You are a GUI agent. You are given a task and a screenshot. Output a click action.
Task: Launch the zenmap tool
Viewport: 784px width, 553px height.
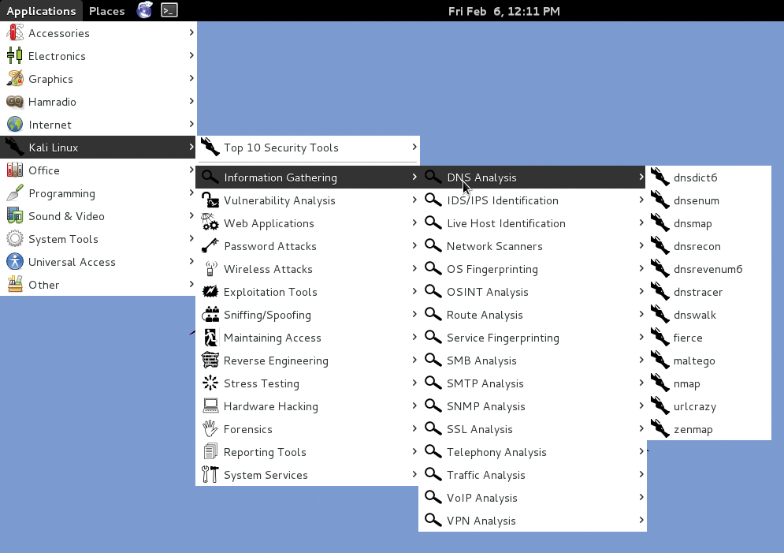[691, 429]
